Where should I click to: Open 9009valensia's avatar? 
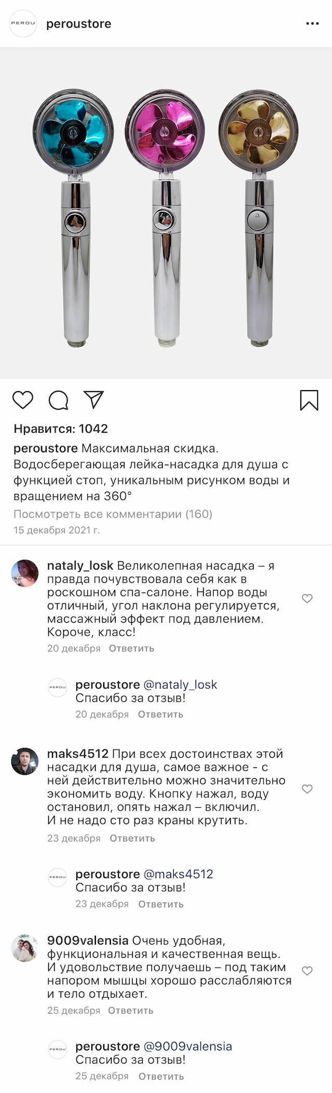25,948
